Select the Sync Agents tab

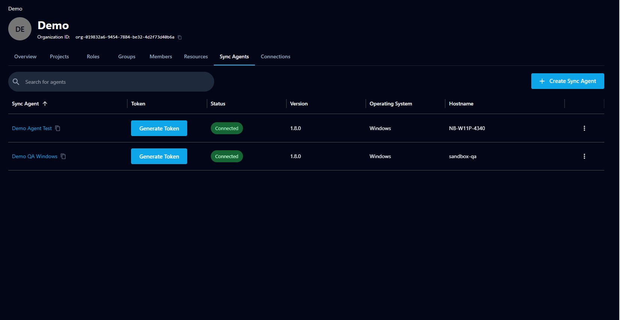(x=234, y=56)
